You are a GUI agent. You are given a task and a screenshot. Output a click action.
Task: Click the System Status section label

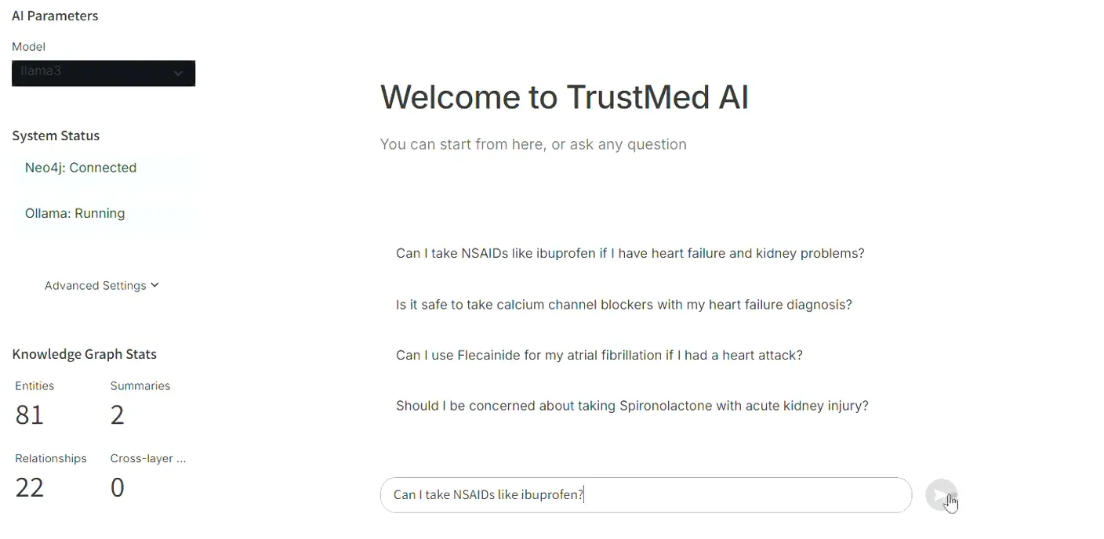[x=56, y=136]
